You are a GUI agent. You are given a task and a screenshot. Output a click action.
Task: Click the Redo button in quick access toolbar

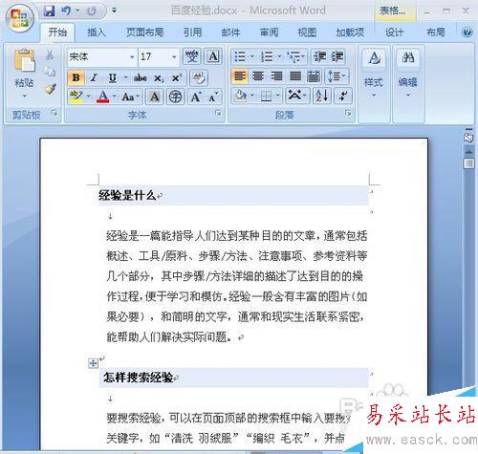(x=92, y=11)
